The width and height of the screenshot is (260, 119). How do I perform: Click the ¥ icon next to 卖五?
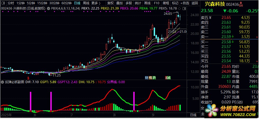[210, 17]
